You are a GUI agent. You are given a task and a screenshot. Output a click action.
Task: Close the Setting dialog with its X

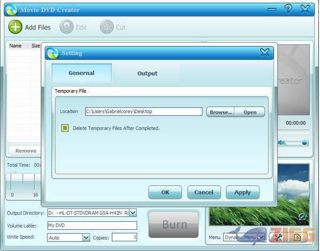tap(265, 53)
